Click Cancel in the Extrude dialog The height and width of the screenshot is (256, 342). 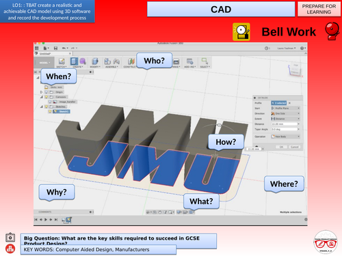point(295,147)
